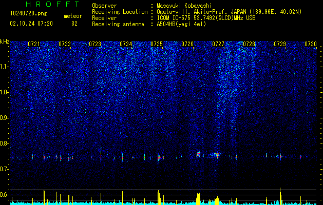Click the 0724 time marker
The image size is (323, 205).
126,44
